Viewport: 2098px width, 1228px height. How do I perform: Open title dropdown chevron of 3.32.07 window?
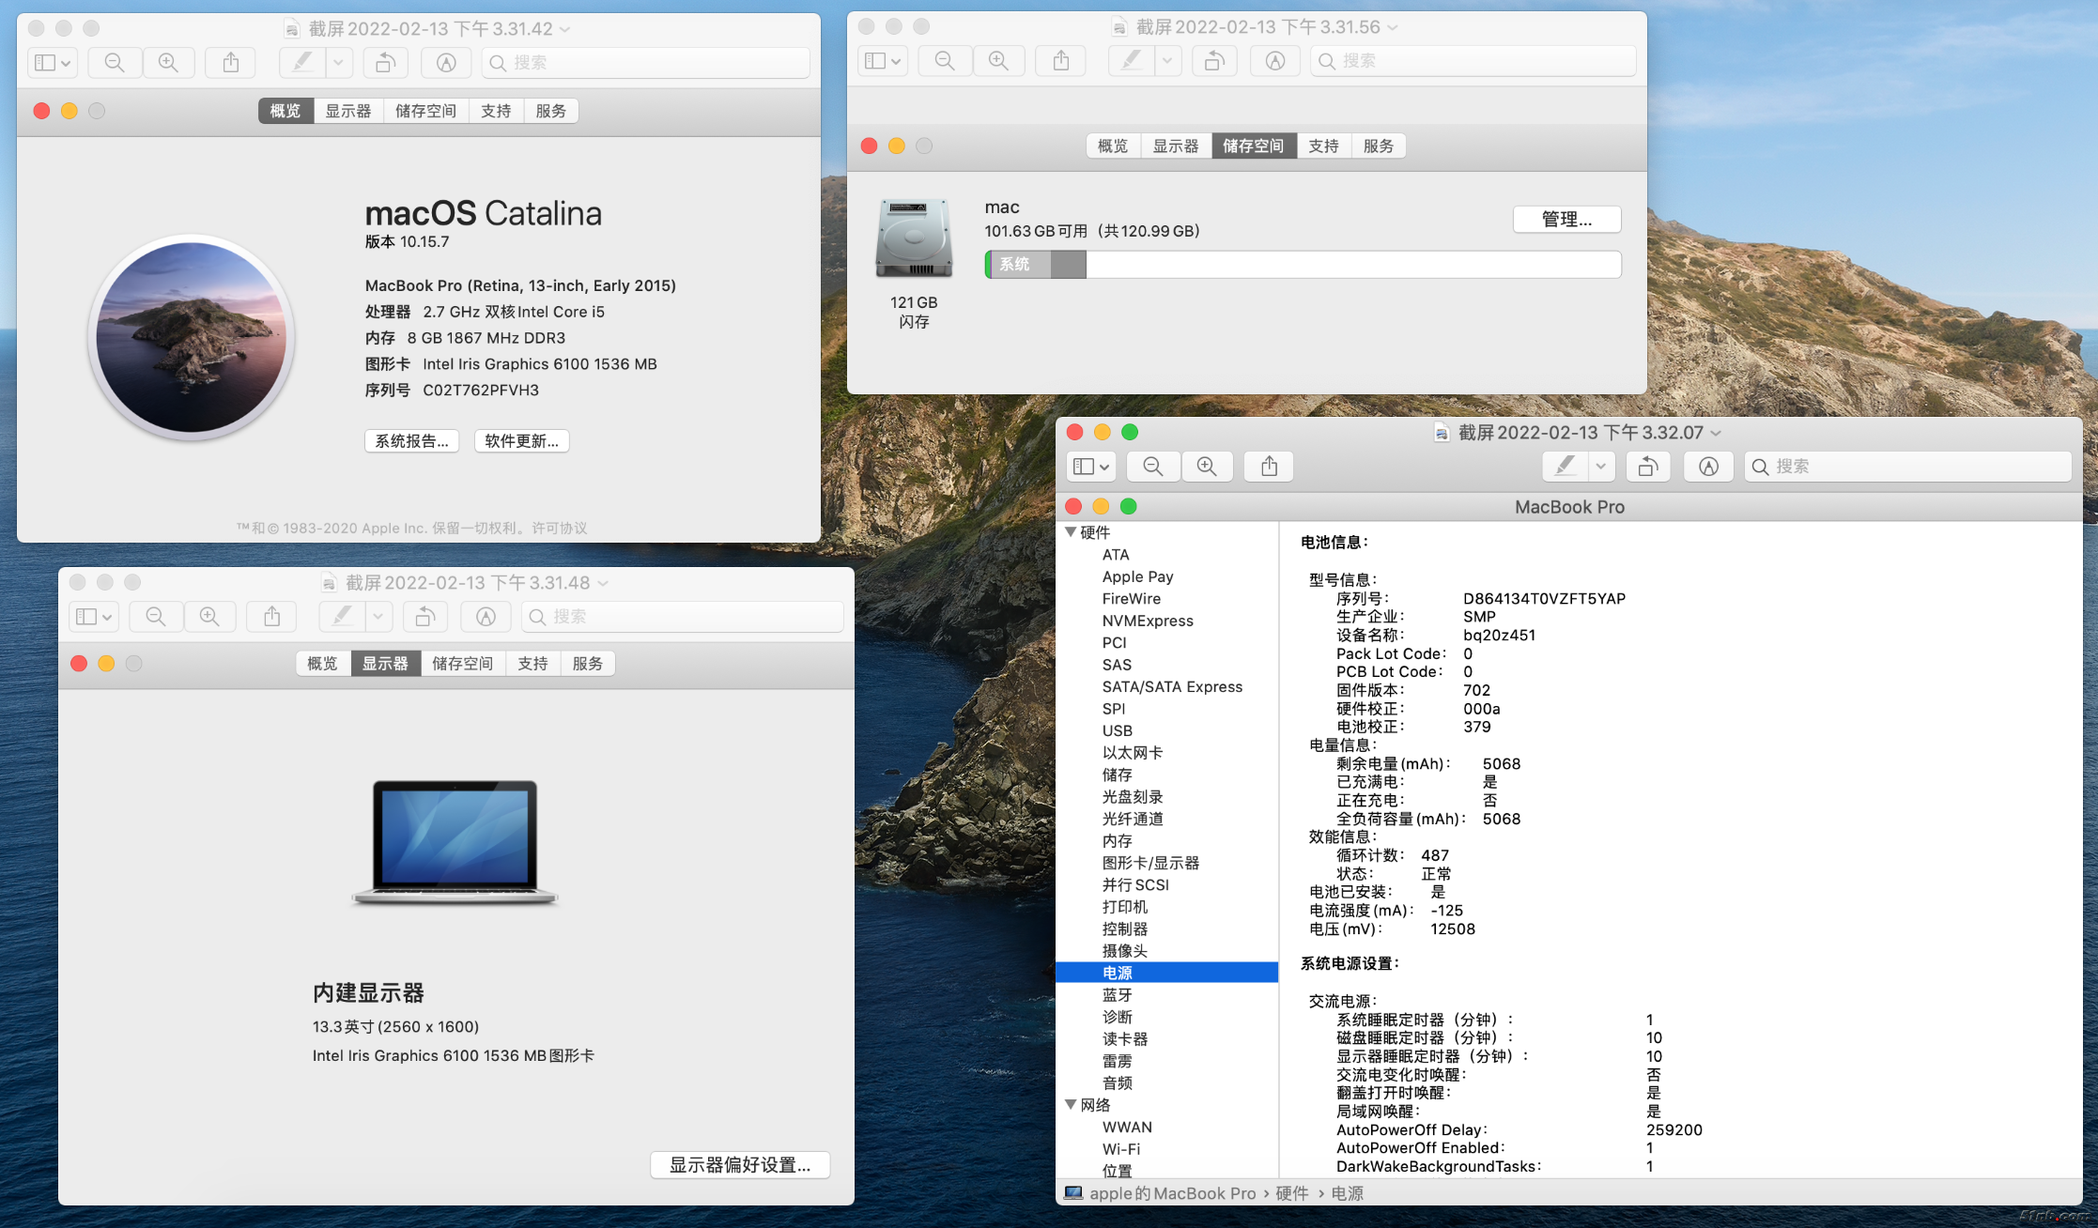tap(1716, 433)
